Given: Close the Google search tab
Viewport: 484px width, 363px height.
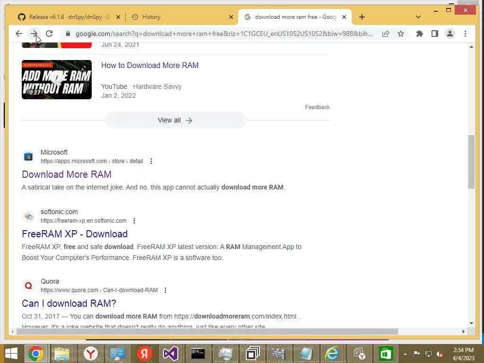Looking at the screenshot, I should click(344, 17).
